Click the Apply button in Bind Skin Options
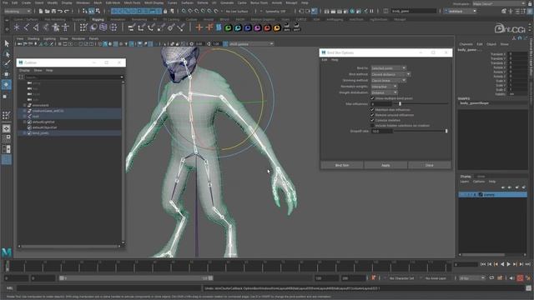 coord(385,165)
